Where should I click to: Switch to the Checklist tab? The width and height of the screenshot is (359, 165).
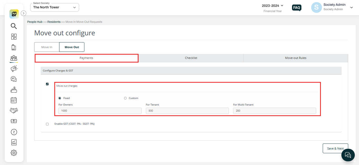(191, 58)
